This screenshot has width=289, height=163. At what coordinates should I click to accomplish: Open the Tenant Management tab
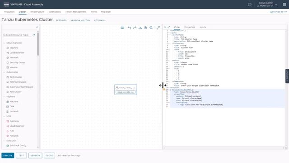point(75,12)
